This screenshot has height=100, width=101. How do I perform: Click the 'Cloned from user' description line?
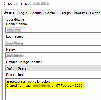44,86
